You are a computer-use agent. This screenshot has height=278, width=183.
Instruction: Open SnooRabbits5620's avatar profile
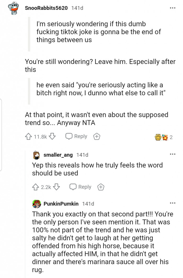[x=13, y=8]
